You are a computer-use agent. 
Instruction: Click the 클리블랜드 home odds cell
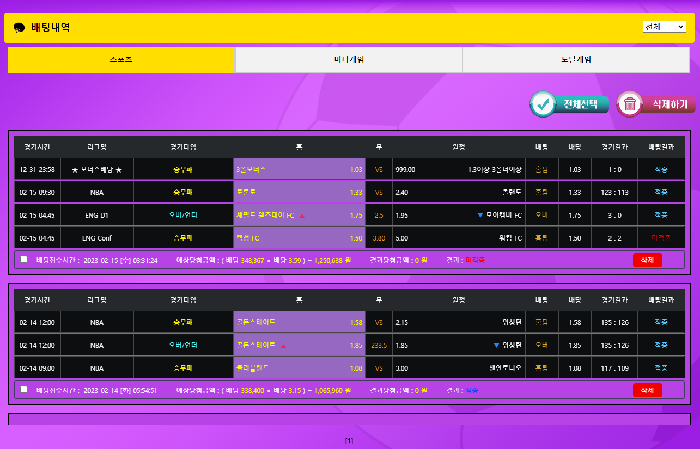(x=299, y=368)
